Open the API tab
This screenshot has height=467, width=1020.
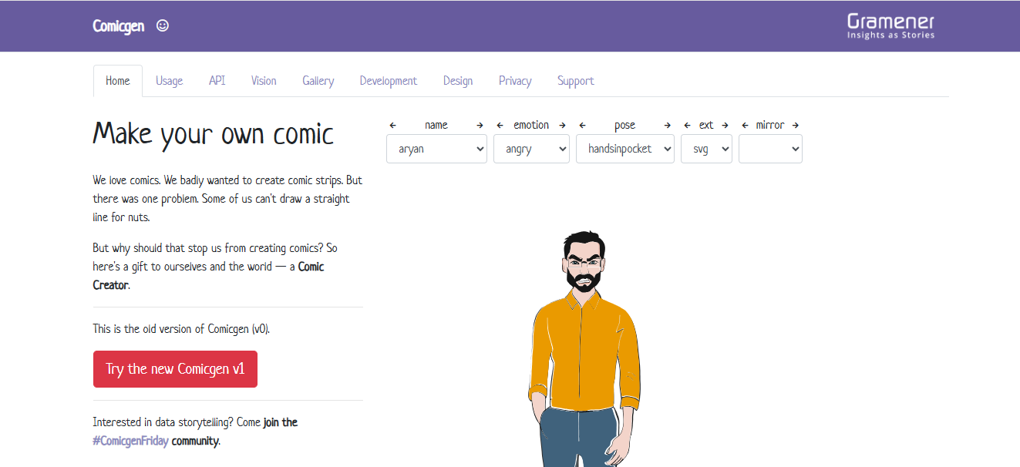pyautogui.click(x=217, y=81)
